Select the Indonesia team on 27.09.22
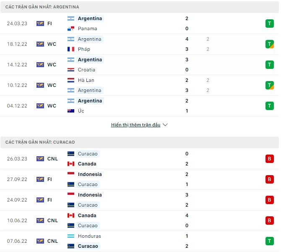281x252 pixels. (x=89, y=174)
